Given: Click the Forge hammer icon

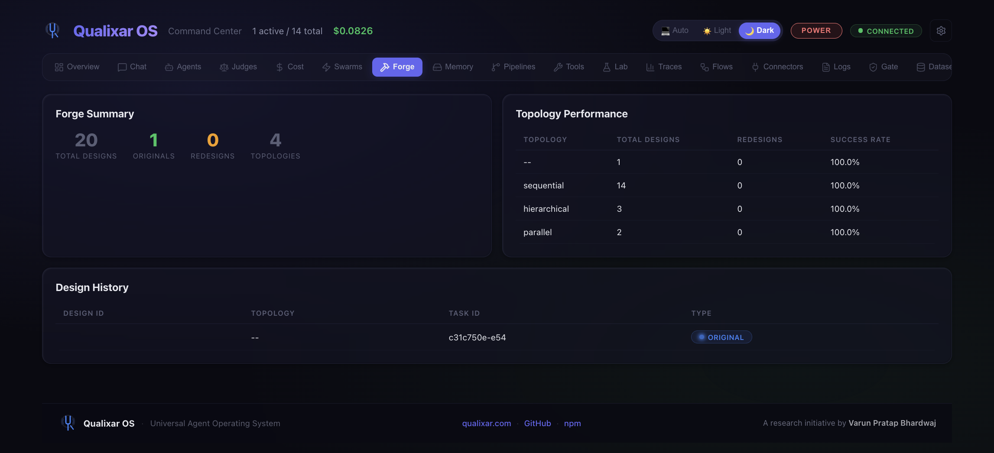Looking at the screenshot, I should coord(385,67).
